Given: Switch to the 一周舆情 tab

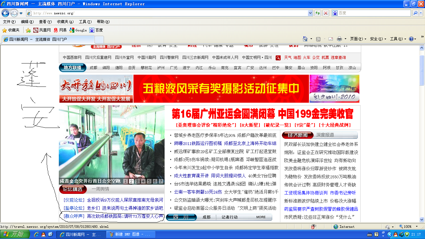Looking at the screenshot, I should (100, 189).
